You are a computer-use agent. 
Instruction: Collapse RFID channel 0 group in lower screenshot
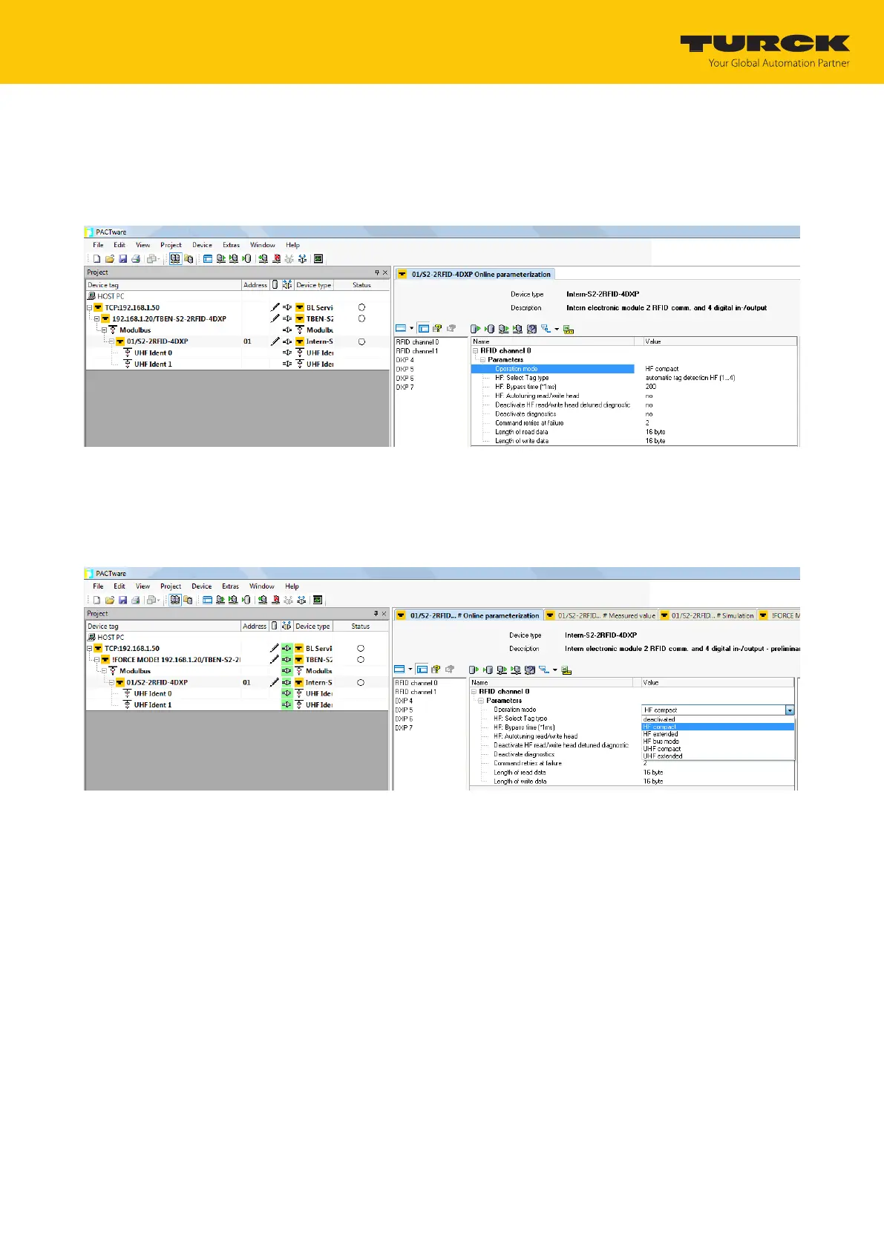point(474,691)
